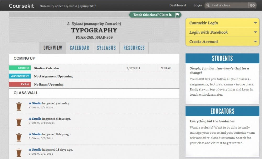Click podium icon for Studio 6 days ago
The image size is (262, 159).
point(19,122)
